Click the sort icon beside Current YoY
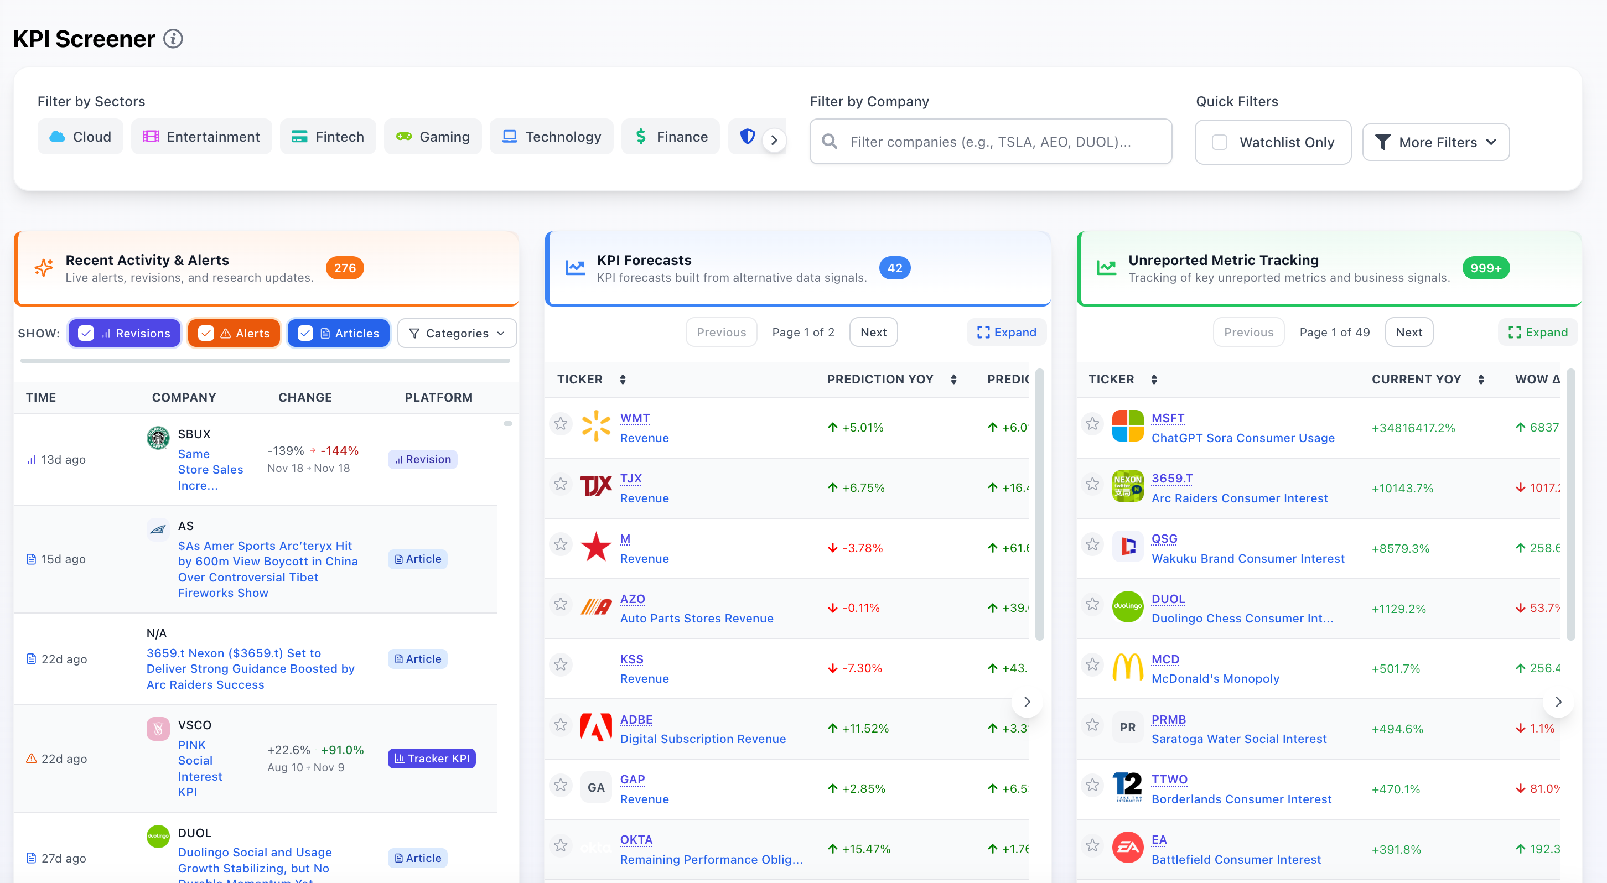Viewport: 1607px width, 883px height. [x=1481, y=379]
